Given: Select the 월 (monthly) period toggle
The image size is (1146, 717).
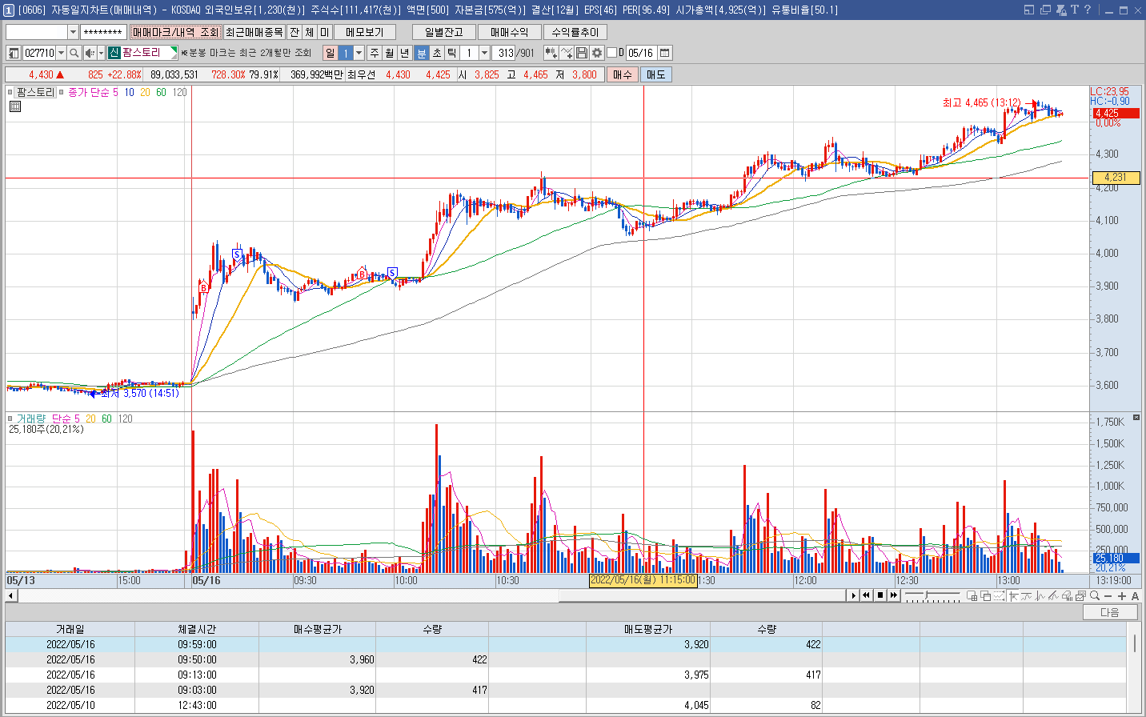Looking at the screenshot, I should pyautogui.click(x=390, y=53).
